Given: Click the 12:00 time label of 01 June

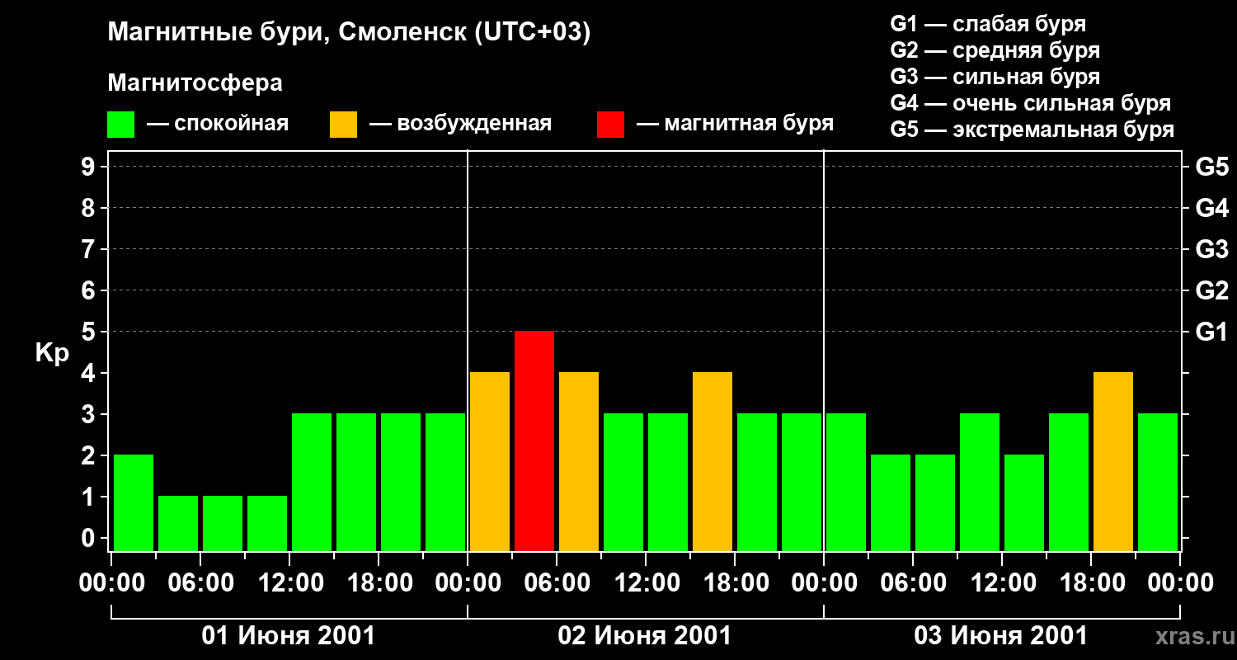Looking at the screenshot, I should pyautogui.click(x=289, y=583).
